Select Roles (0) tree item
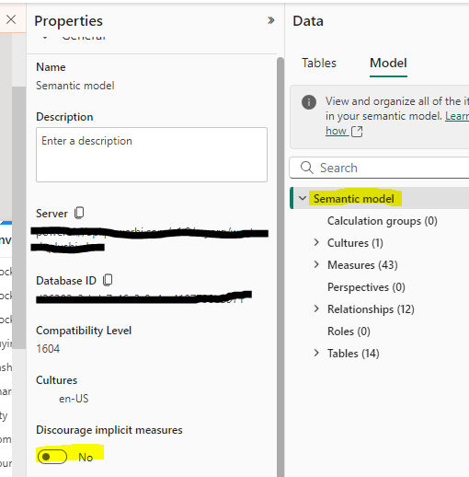 click(349, 332)
